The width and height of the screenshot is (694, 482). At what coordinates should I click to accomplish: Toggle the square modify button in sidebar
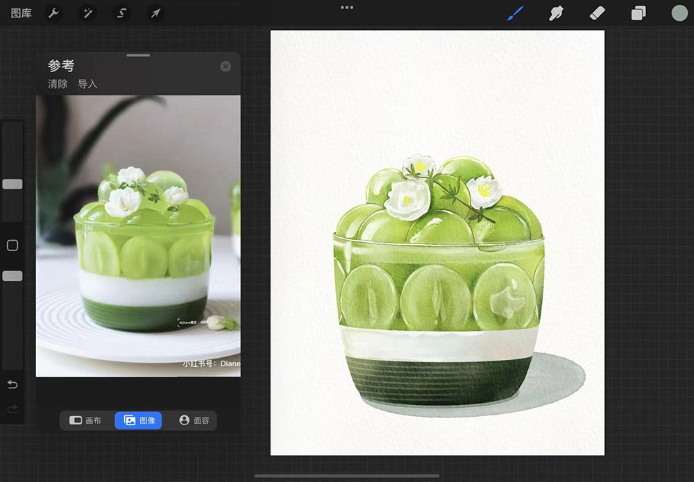coord(12,246)
